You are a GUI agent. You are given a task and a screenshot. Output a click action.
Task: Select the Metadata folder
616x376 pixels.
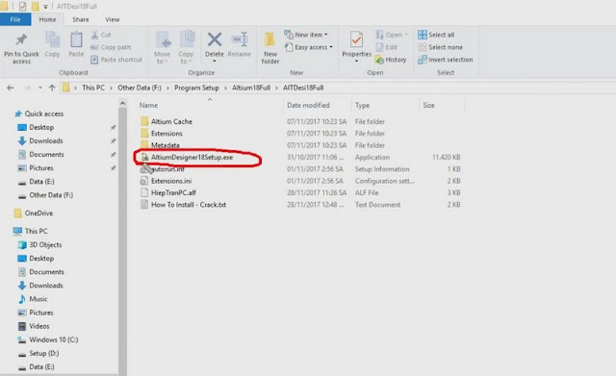165,145
